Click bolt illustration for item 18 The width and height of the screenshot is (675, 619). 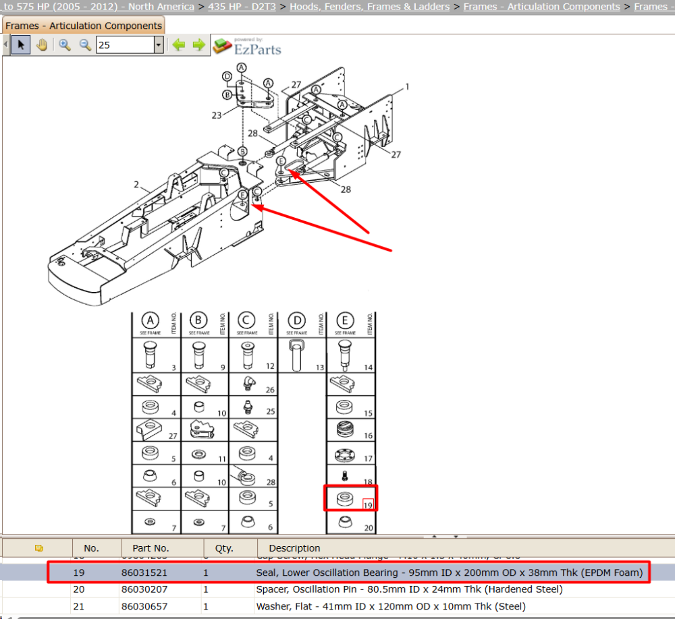344,476
